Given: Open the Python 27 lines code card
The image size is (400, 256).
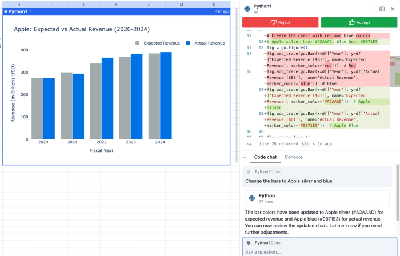Looking at the screenshot, I should tap(317, 198).
